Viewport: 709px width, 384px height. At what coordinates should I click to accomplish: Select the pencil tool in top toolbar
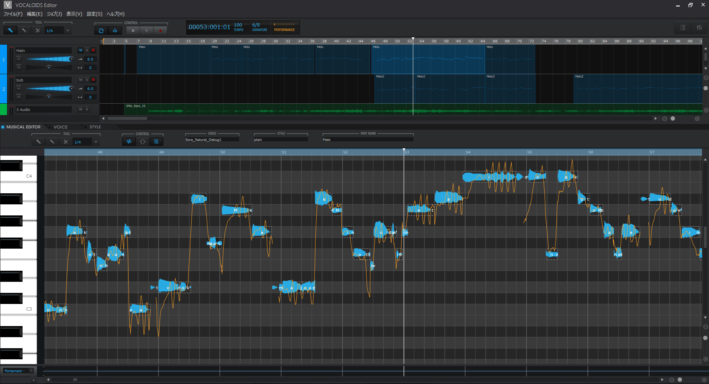tap(24, 31)
